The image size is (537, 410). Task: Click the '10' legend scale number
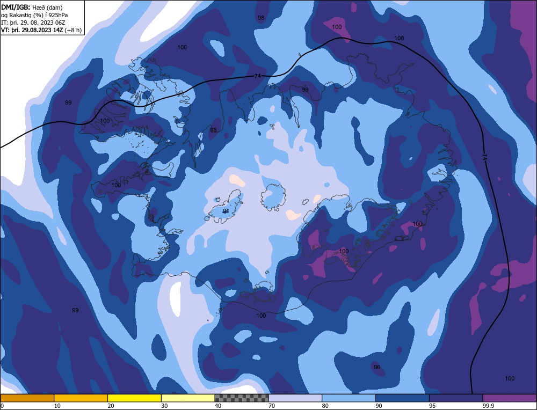(57, 406)
